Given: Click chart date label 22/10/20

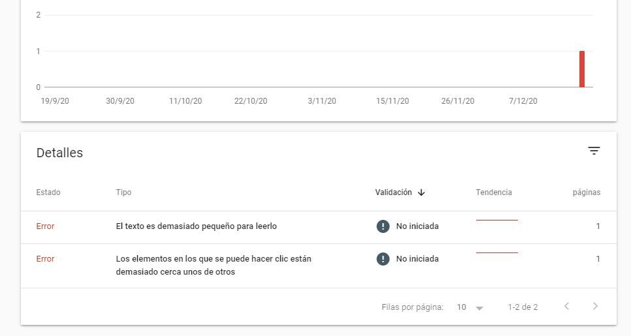Looking at the screenshot, I should [251, 101].
